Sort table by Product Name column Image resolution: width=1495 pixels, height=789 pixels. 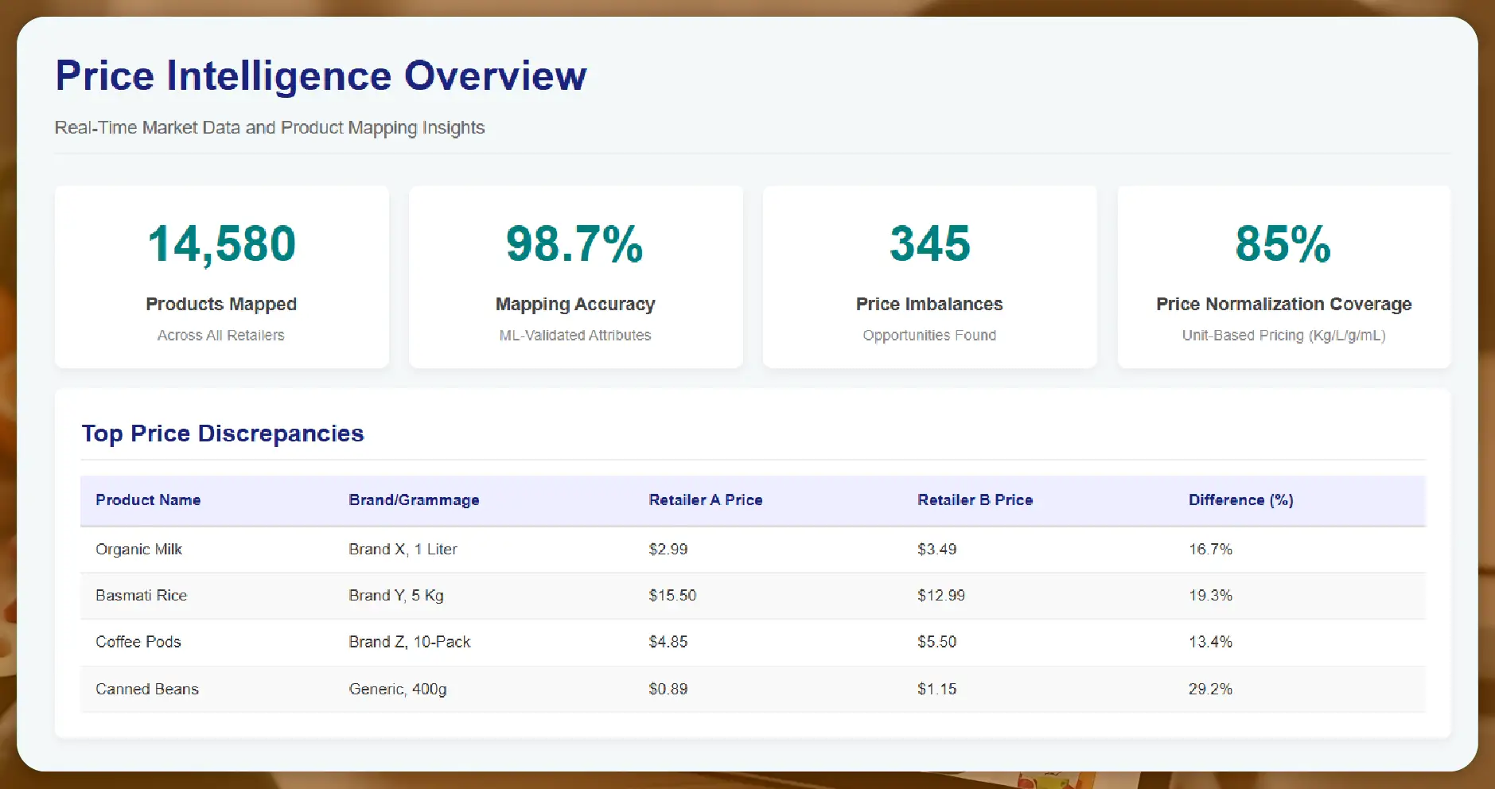(x=148, y=499)
